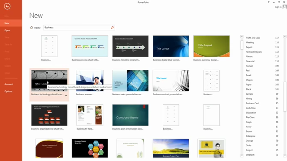The width and height of the screenshot is (287, 161).
Task: Go back using the circled arrow icon
Action: tap(7, 6)
